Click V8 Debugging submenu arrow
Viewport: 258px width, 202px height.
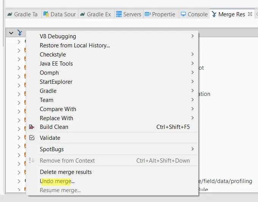coord(192,36)
